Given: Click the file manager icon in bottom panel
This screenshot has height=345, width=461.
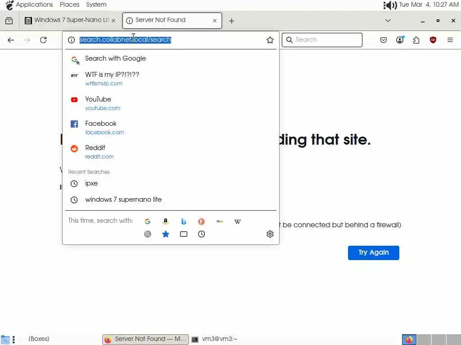Looking at the screenshot, I should point(5,340).
